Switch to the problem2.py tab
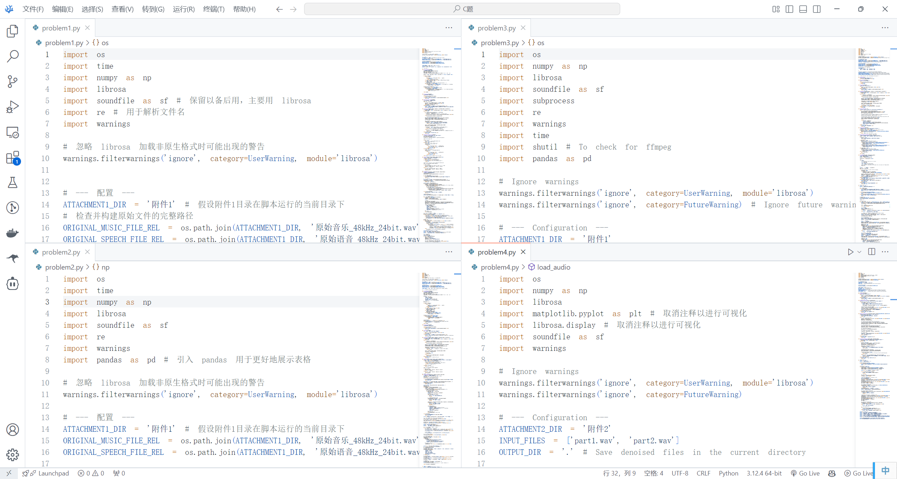The width and height of the screenshot is (897, 479). [x=61, y=252]
